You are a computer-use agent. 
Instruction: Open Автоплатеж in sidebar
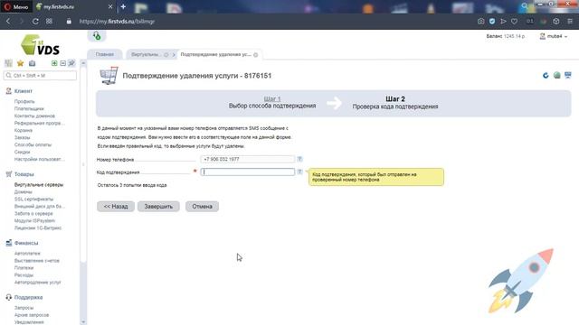click(27, 254)
